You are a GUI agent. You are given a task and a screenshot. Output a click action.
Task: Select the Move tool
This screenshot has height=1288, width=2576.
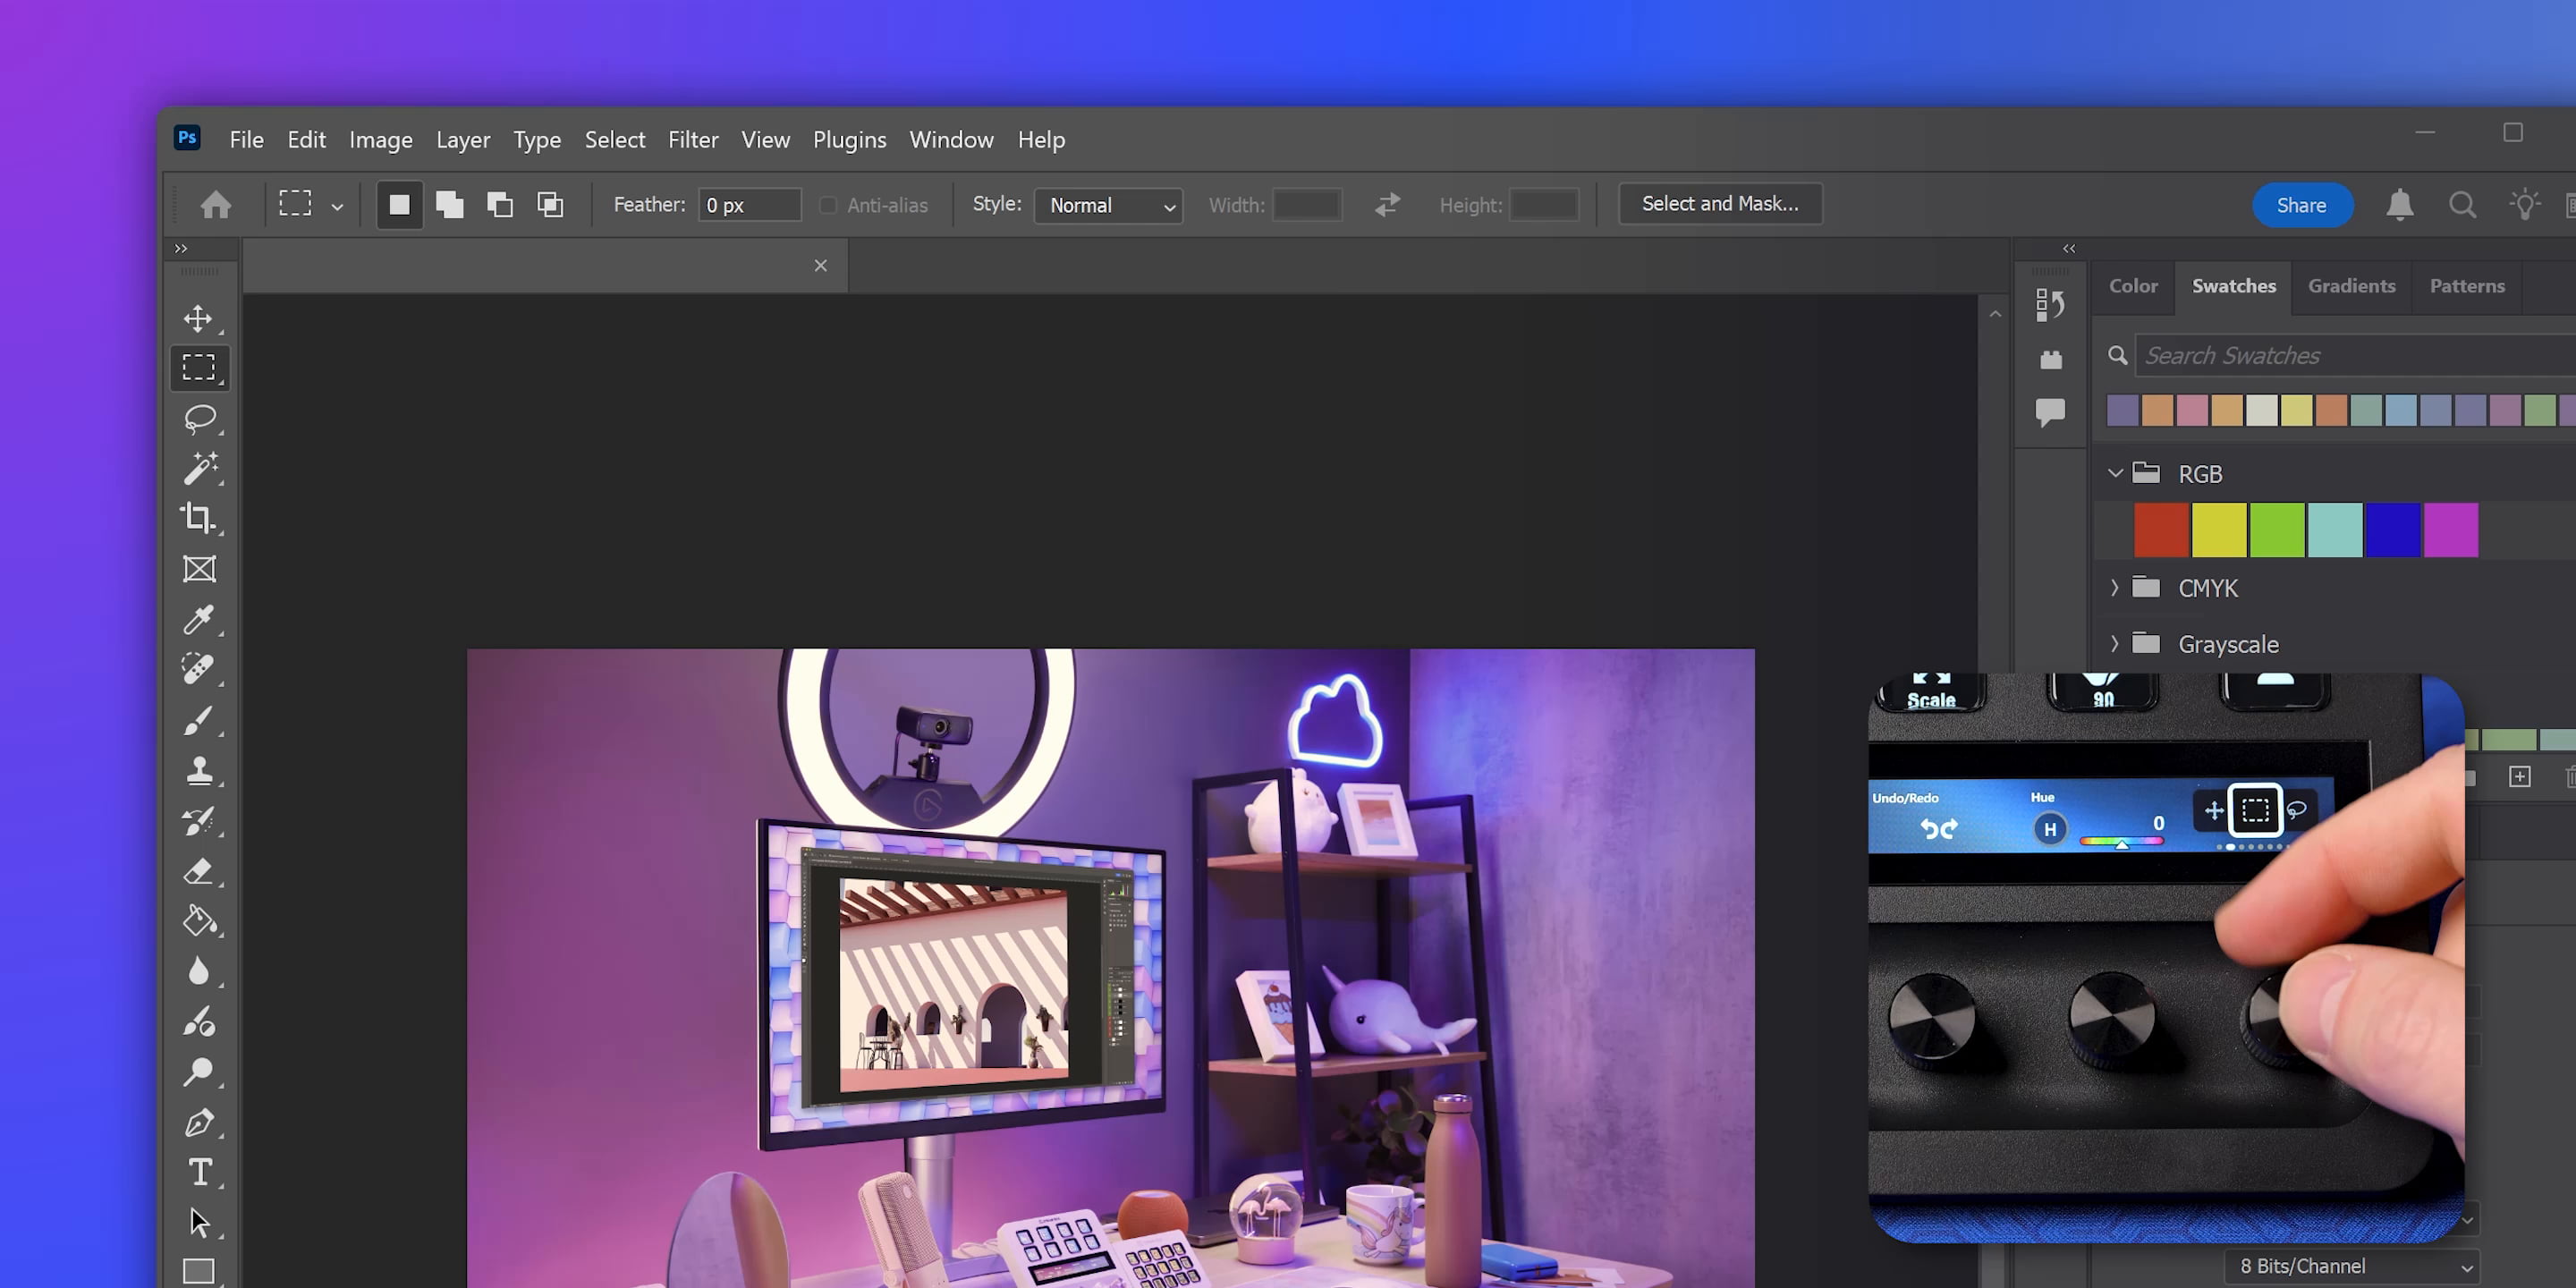[198, 318]
